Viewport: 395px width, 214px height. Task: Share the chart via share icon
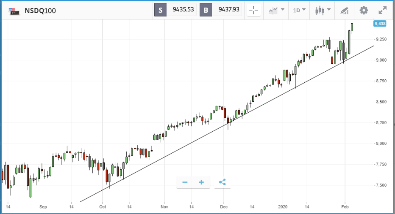coord(222,182)
